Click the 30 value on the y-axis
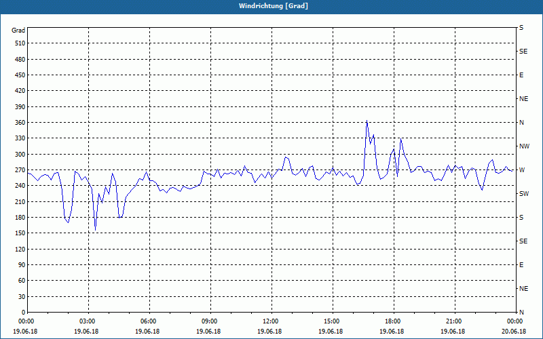The image size is (543, 339). tap(22, 297)
